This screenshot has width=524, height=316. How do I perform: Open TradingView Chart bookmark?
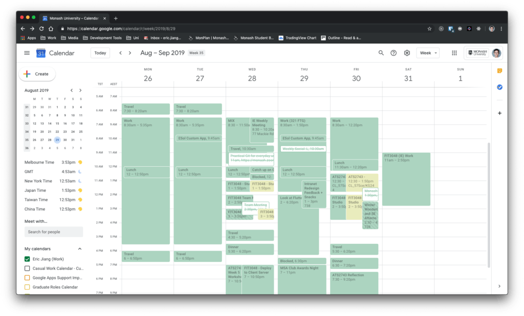click(297, 38)
